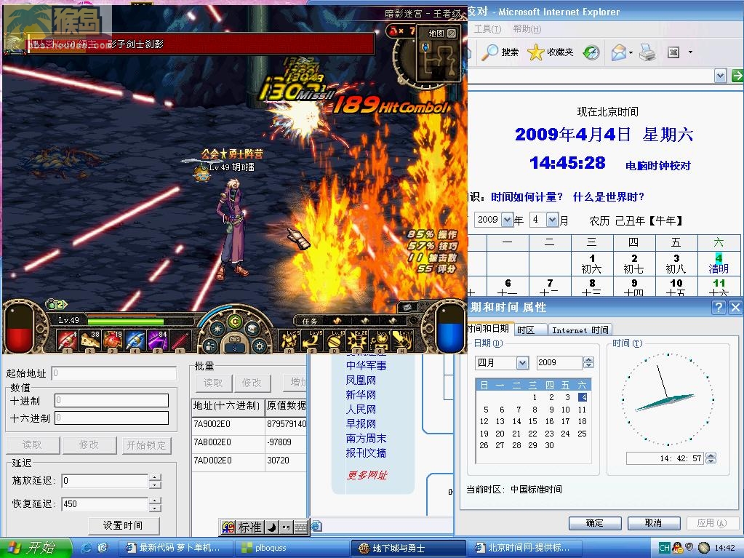Use the cheese item in quick slot 2
Image resolution: width=744 pixels, height=558 pixels.
point(89,340)
